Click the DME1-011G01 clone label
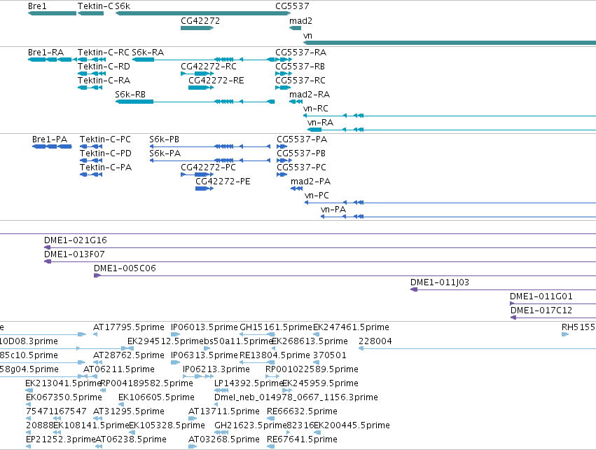The image size is (596, 450). pos(541,296)
